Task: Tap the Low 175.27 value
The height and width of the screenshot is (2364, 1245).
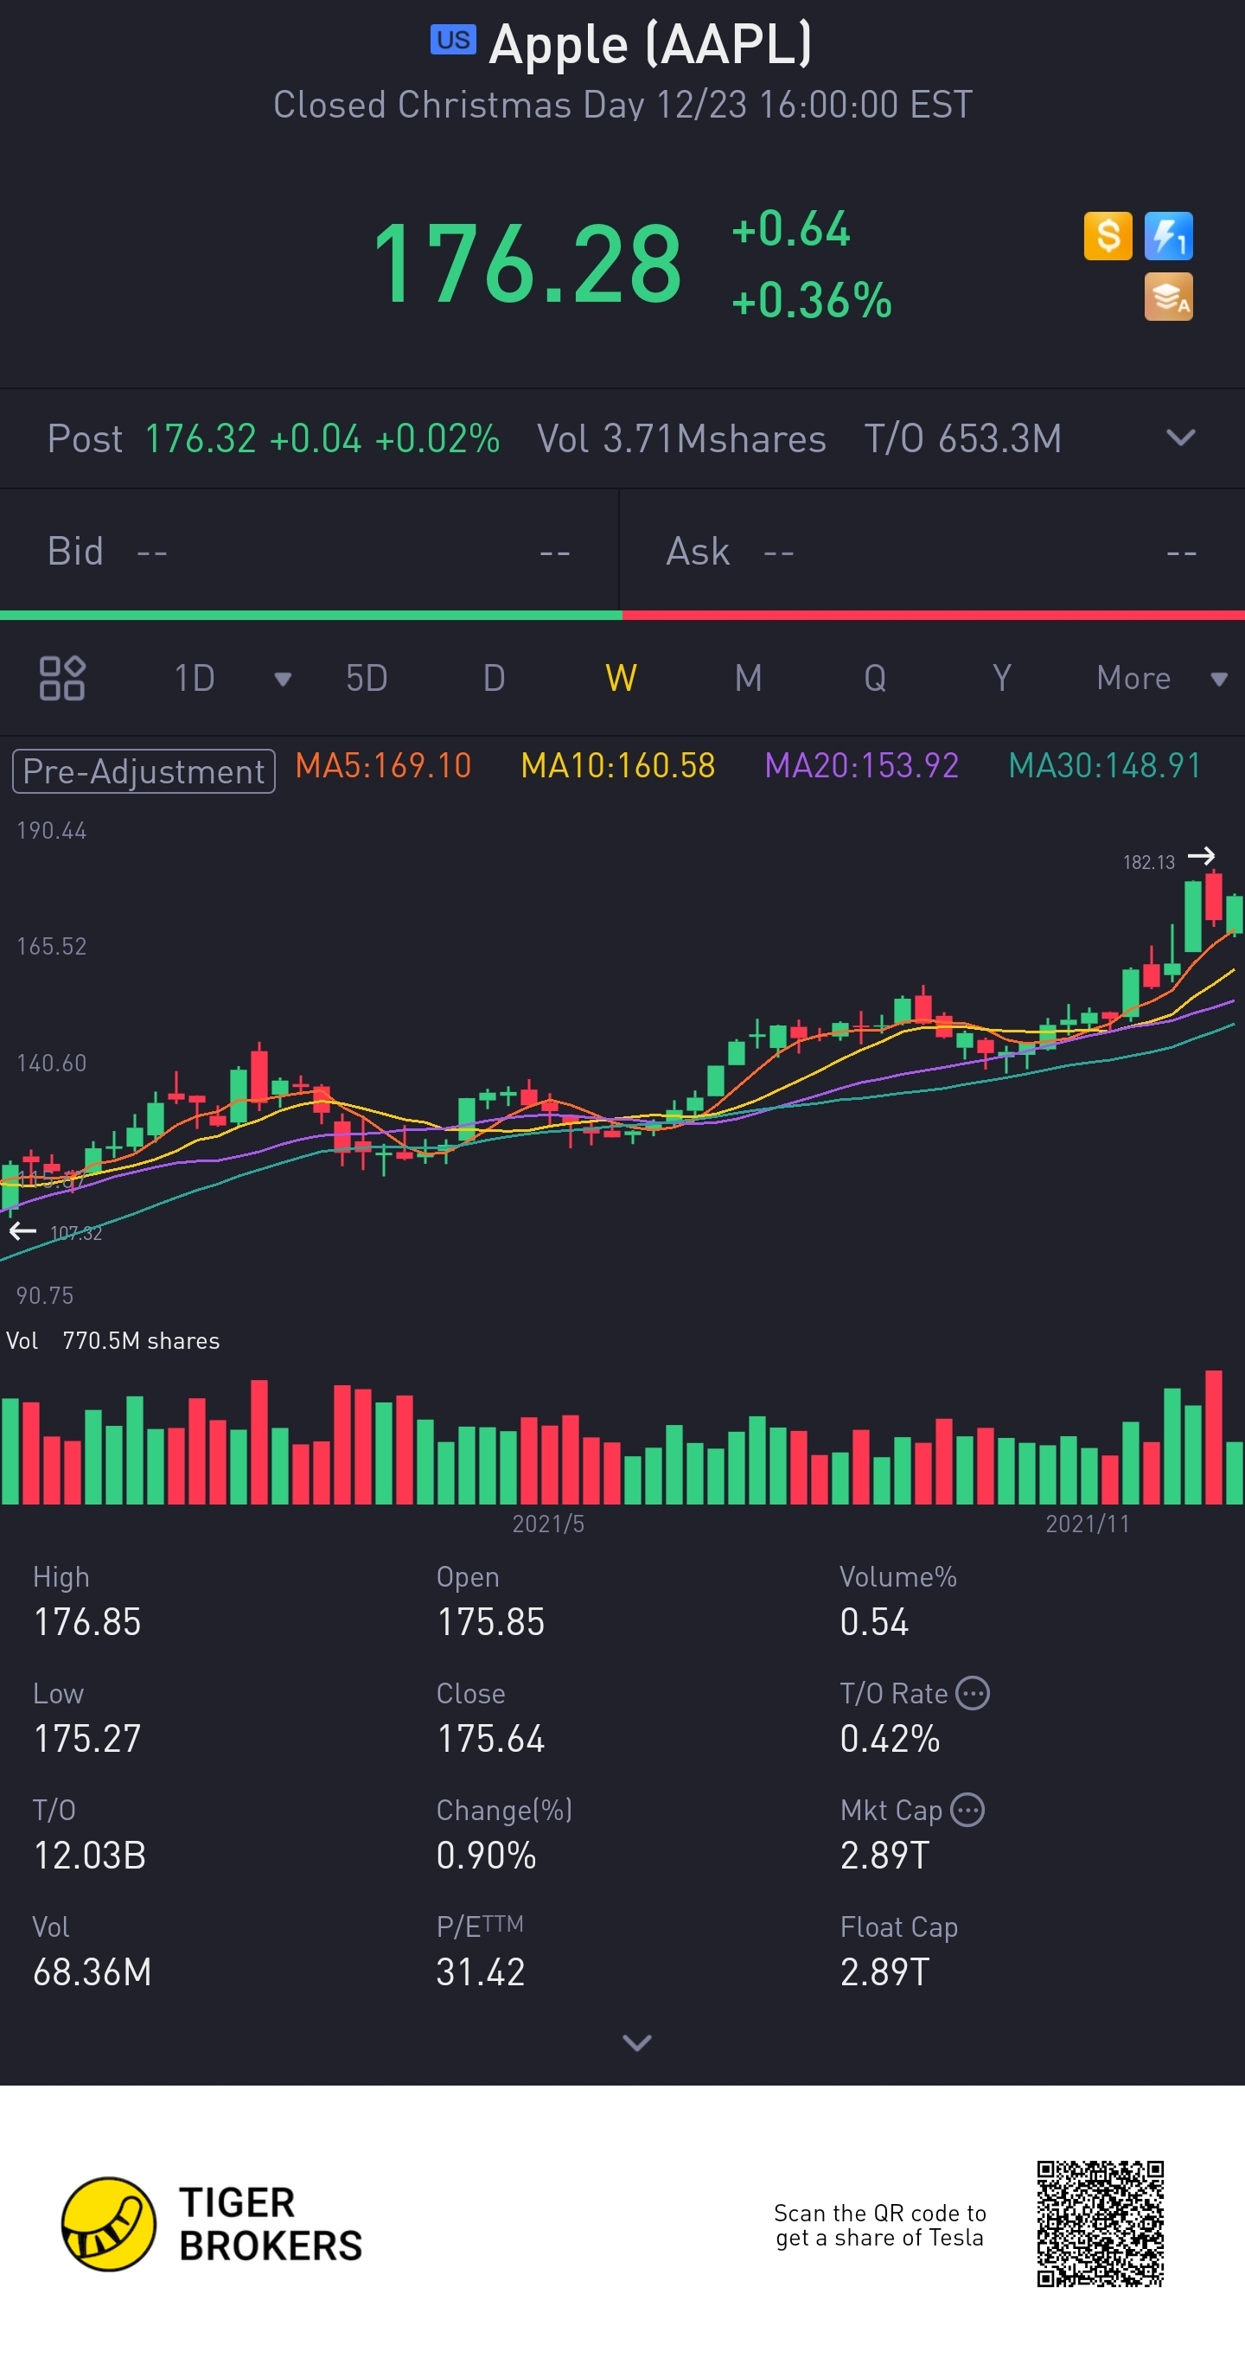Action: [x=87, y=1738]
